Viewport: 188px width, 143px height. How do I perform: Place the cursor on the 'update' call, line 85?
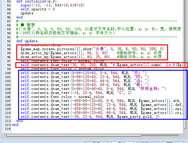click(x=27, y=13)
